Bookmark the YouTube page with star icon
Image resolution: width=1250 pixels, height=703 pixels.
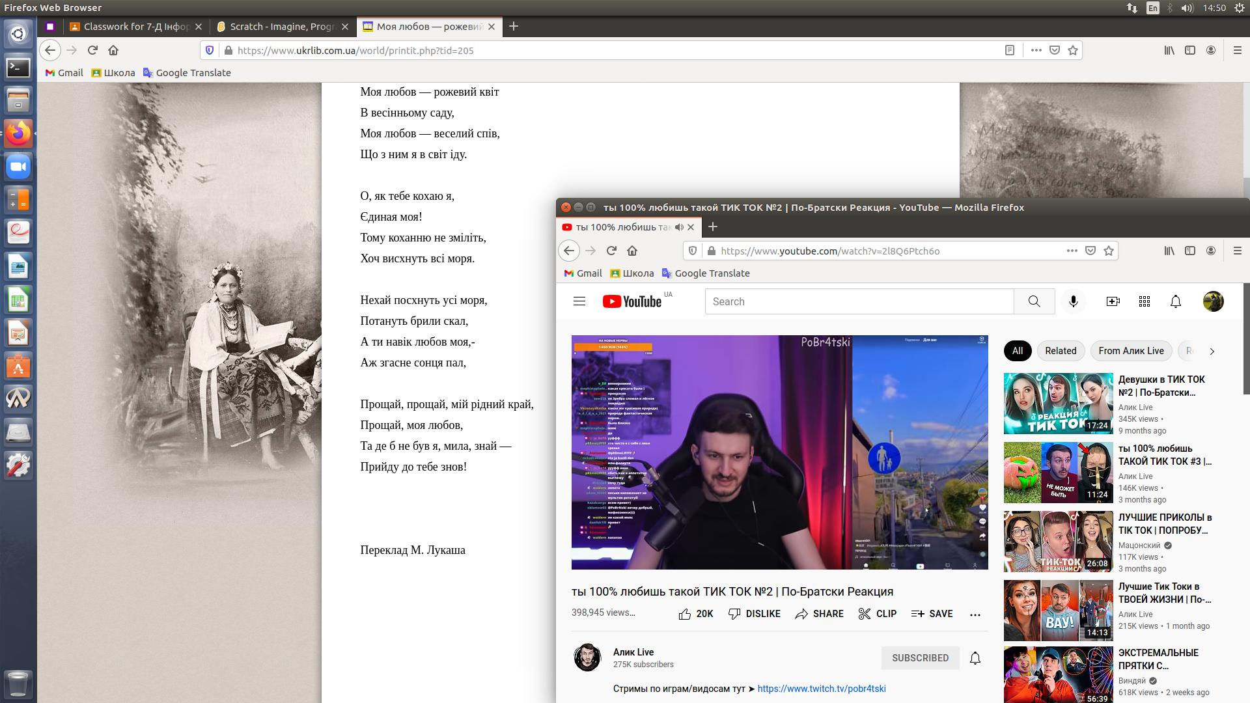click(x=1109, y=251)
